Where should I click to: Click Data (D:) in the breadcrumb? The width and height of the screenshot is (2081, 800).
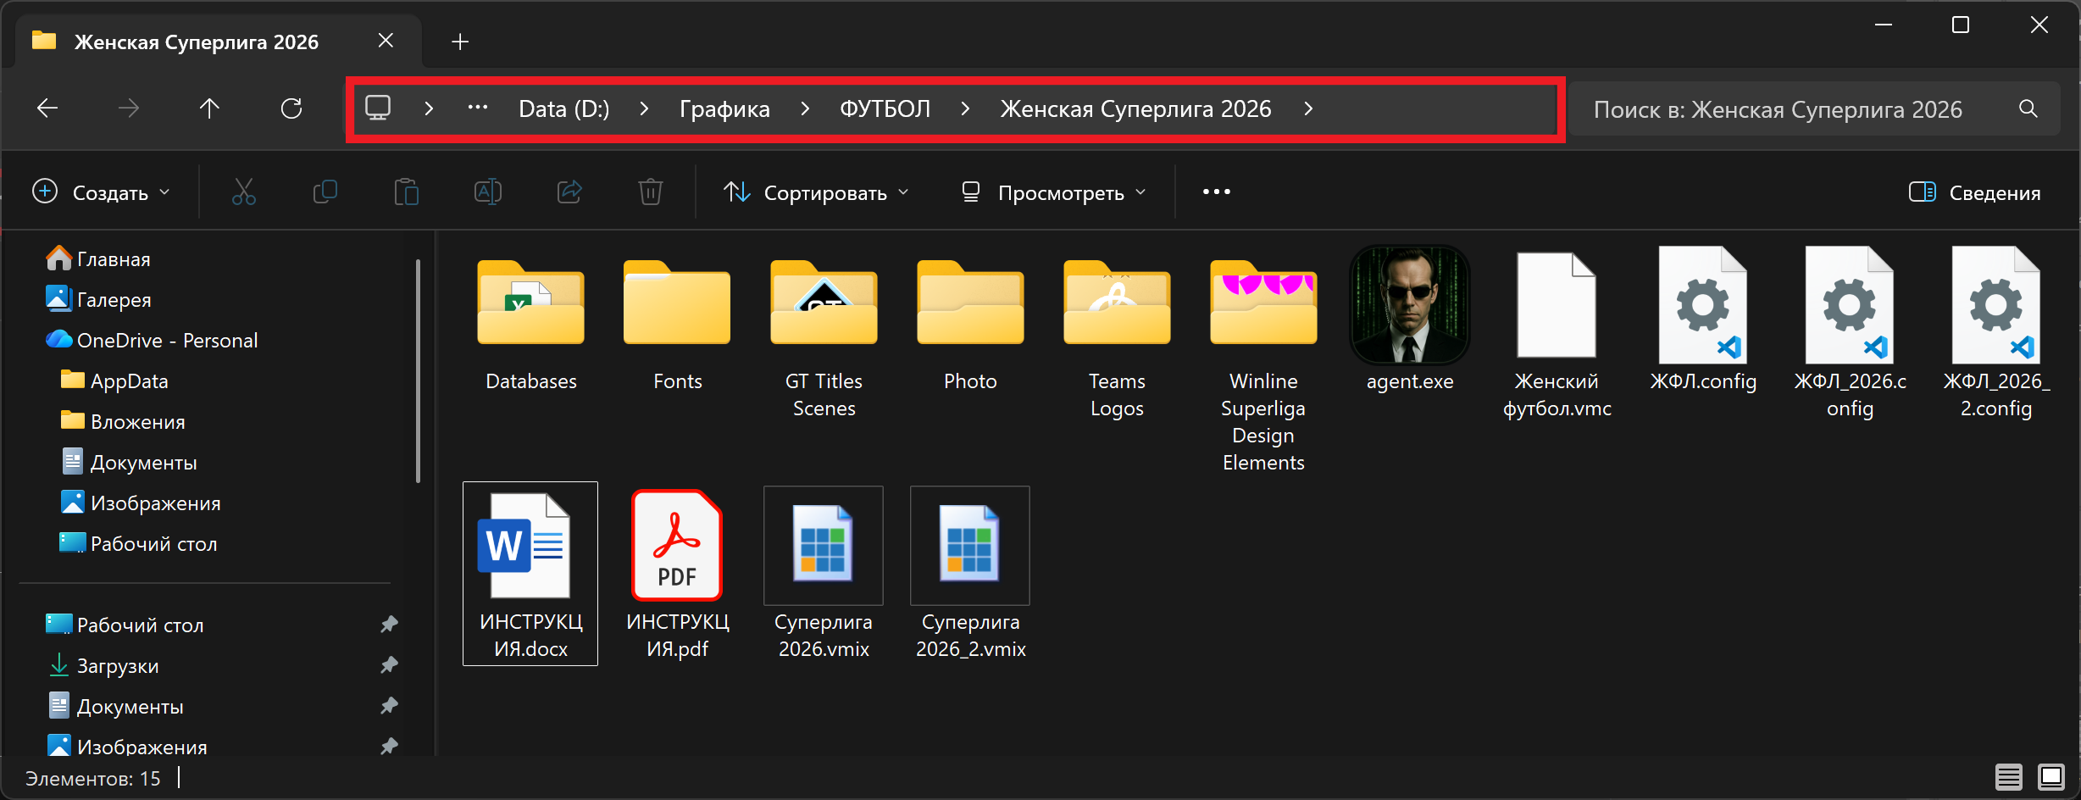(x=564, y=108)
